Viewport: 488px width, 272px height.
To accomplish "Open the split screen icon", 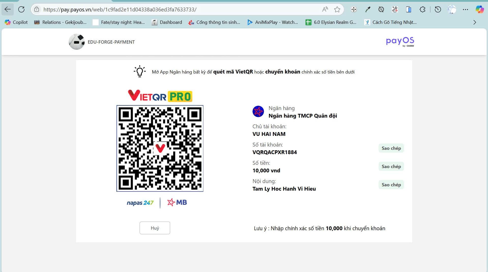I will (x=409, y=9).
